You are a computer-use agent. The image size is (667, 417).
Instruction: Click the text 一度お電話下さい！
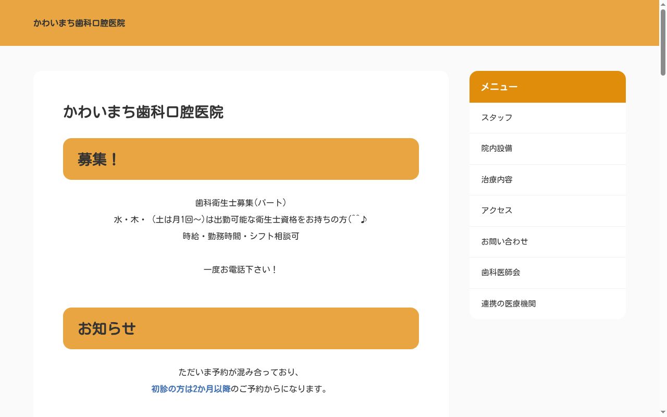(241, 269)
